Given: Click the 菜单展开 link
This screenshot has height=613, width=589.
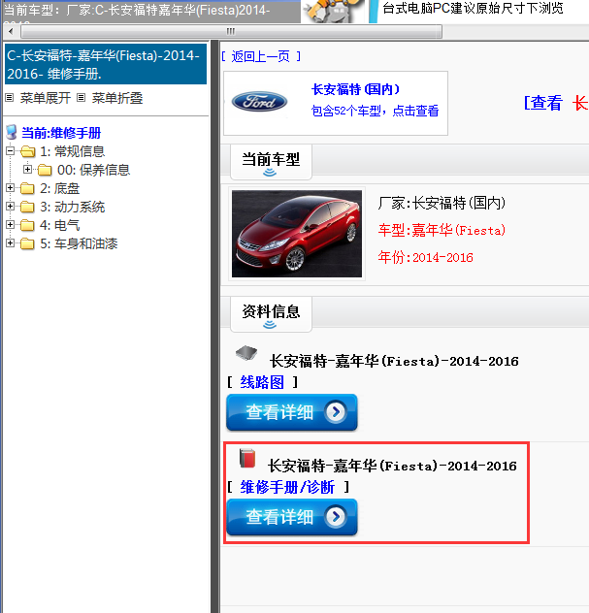Looking at the screenshot, I should pos(46,98).
